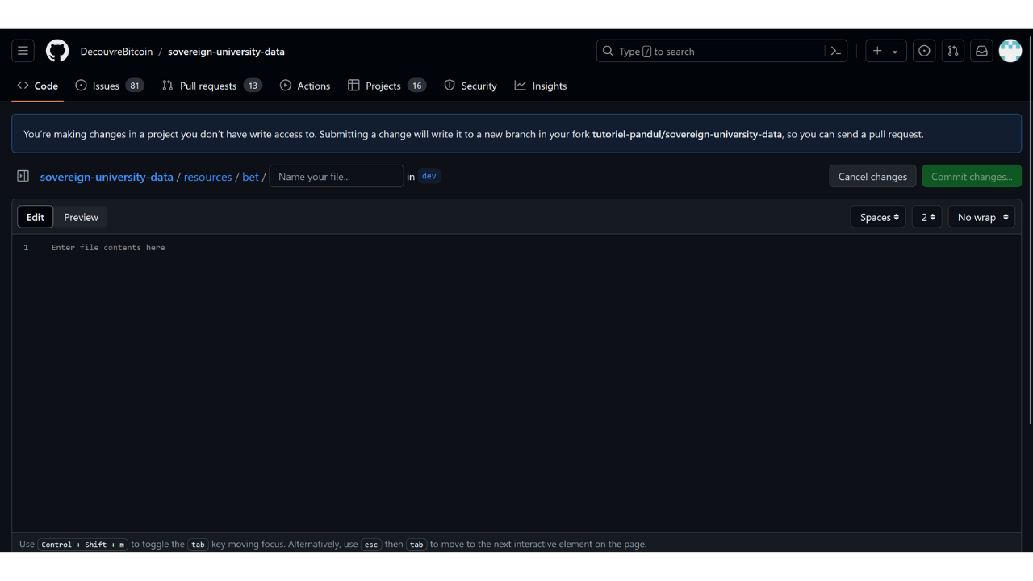Open the hamburger navigation menu
This screenshot has height=581, width=1033.
coord(23,51)
